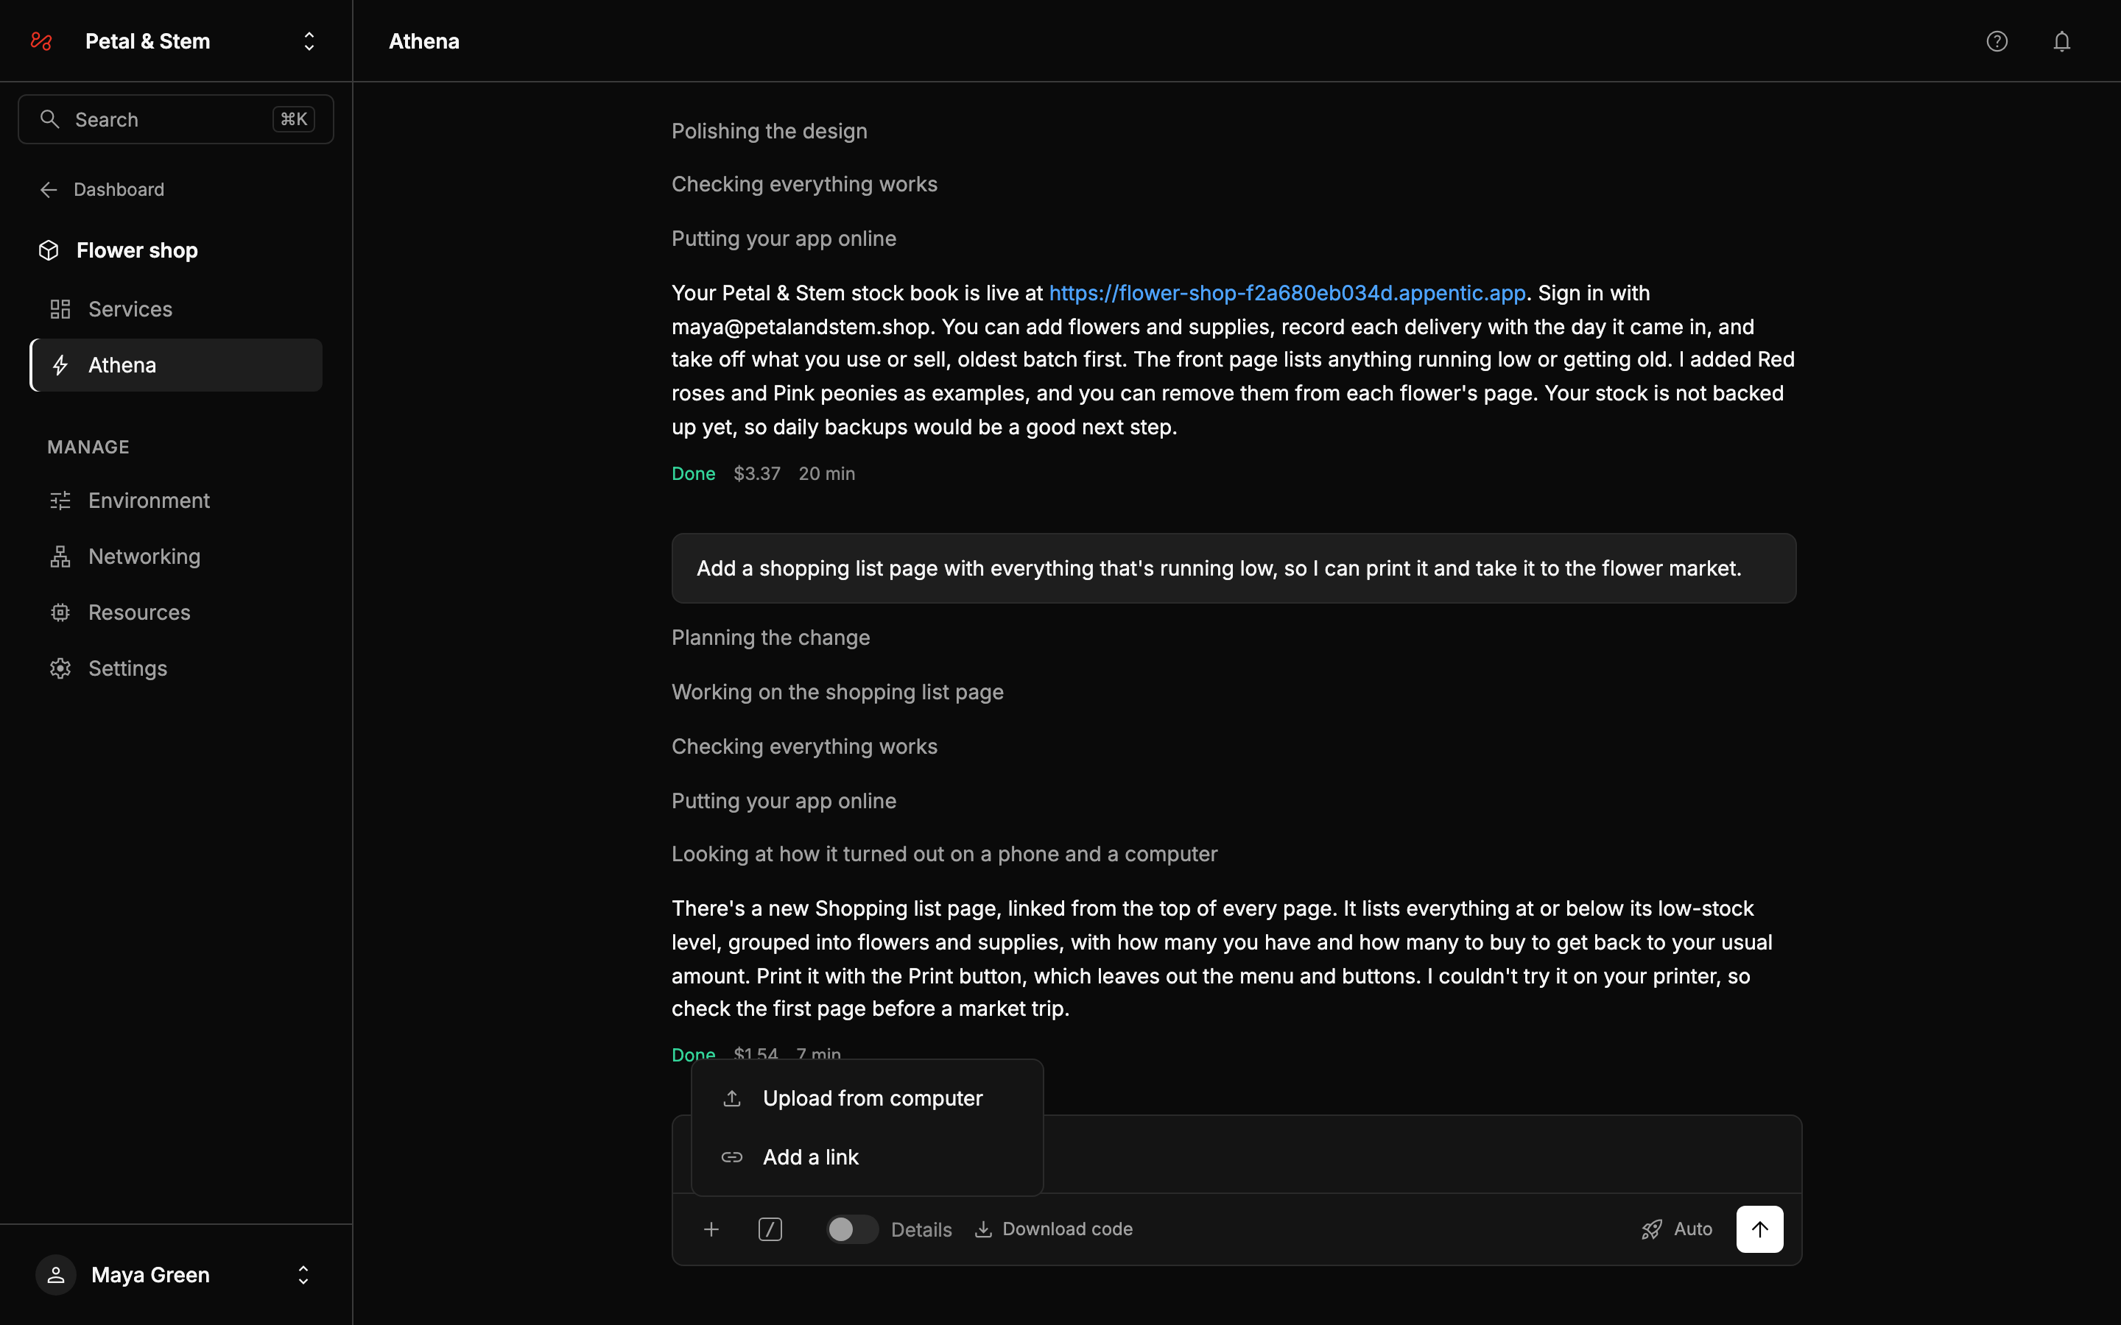Click the Maya Green avatar icon
Viewport: 2121px width, 1325px height.
[56, 1275]
